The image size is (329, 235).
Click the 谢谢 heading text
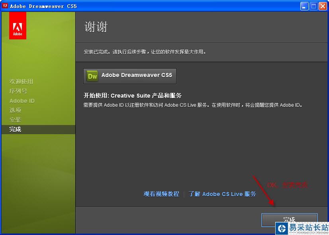(96, 27)
